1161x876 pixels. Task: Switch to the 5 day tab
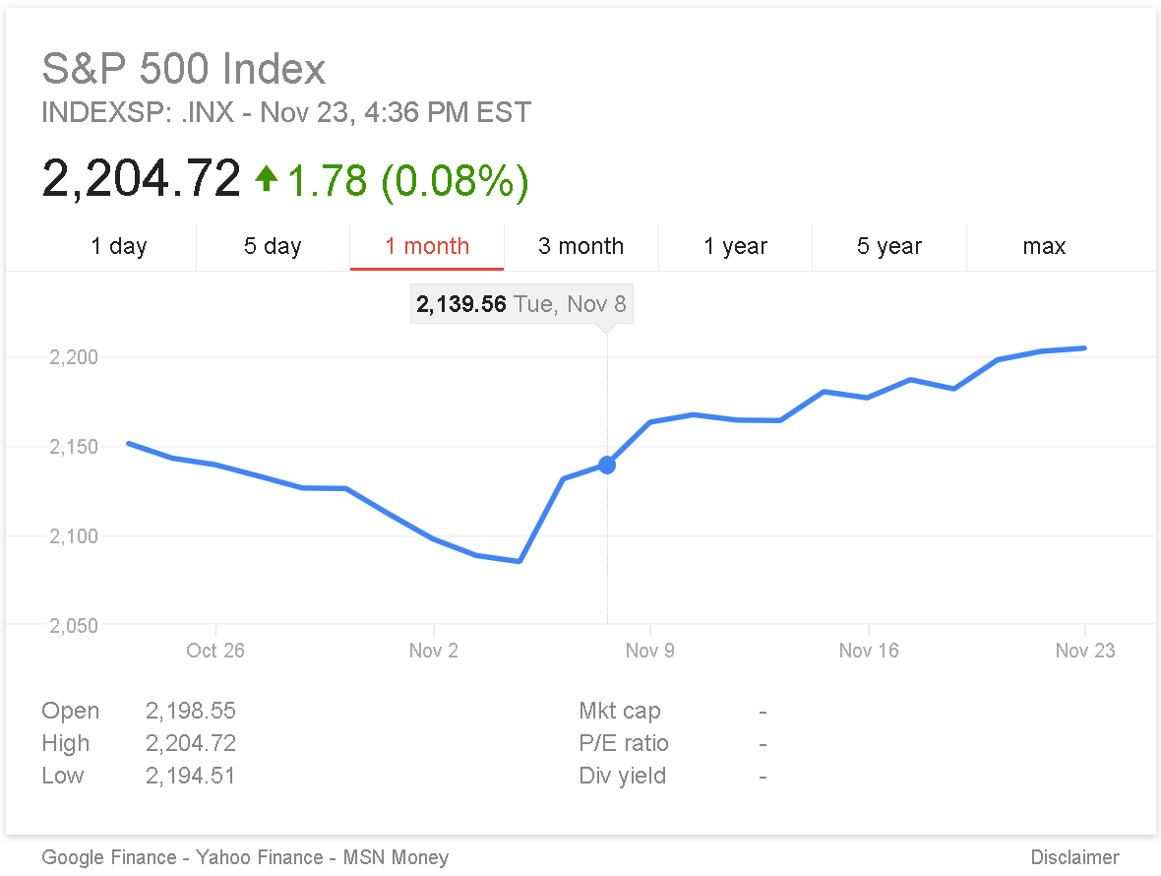tap(273, 246)
